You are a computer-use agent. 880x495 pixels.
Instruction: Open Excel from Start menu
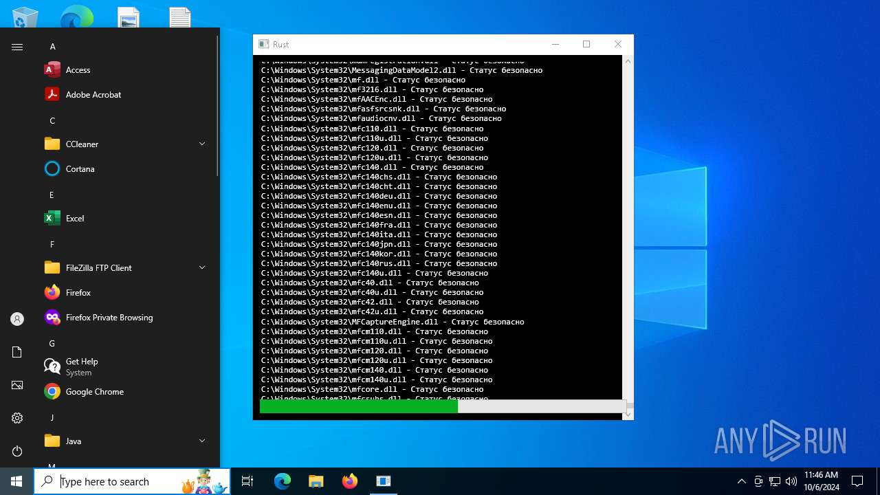(124, 219)
